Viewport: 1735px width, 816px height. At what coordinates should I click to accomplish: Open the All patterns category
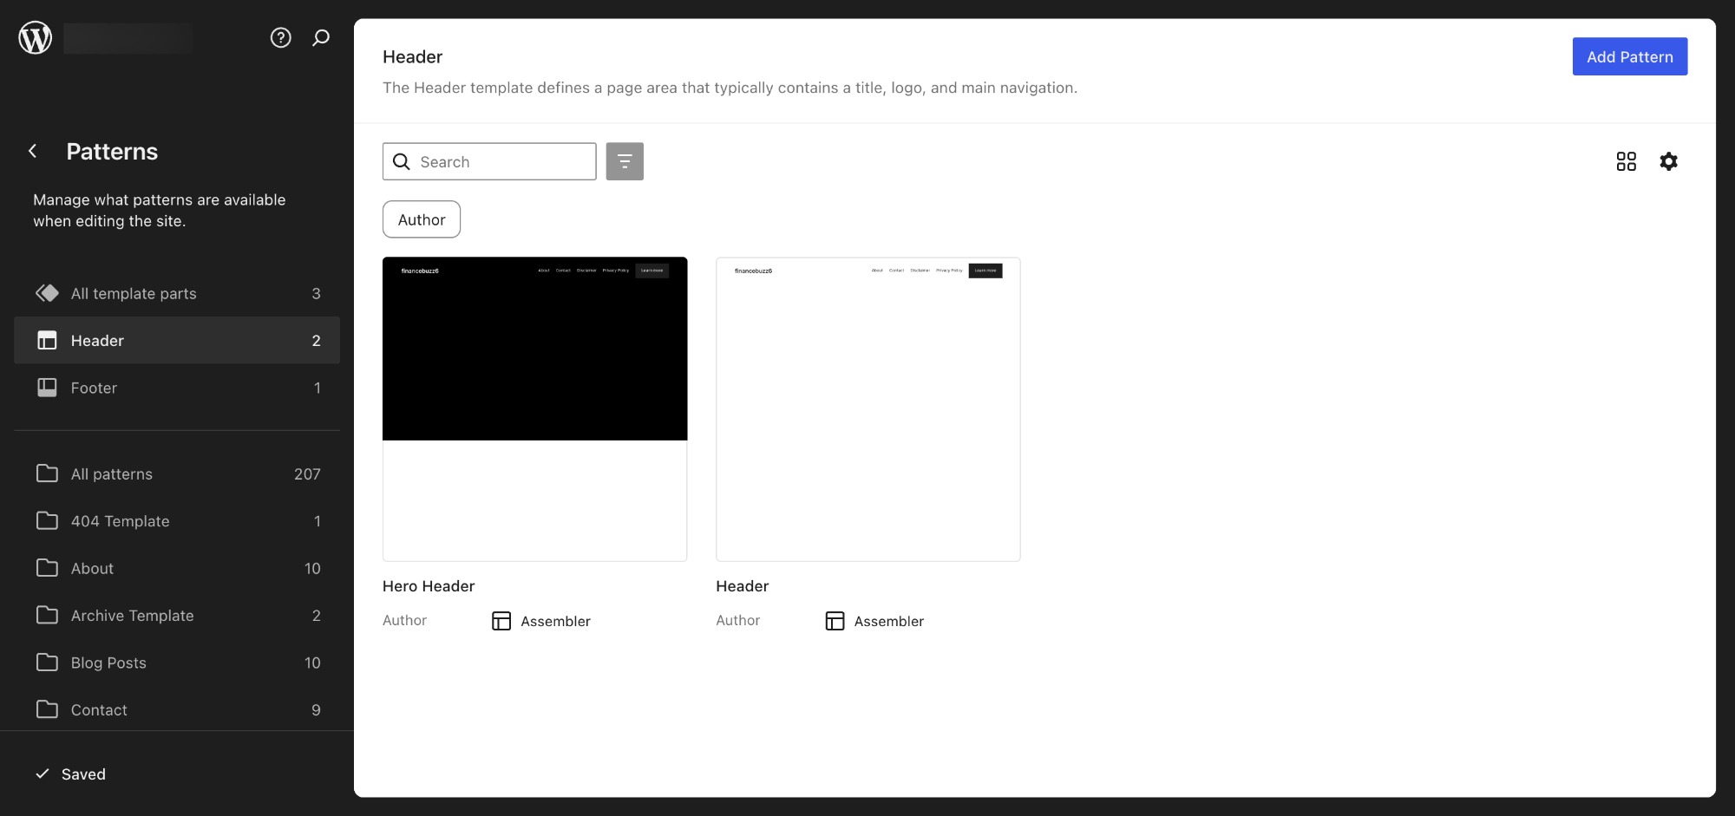177,473
